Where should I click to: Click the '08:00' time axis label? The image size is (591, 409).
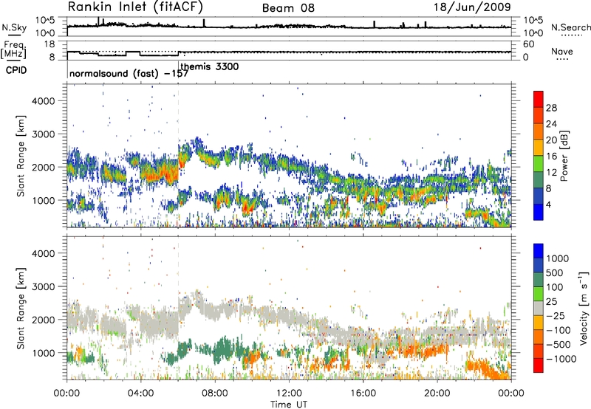coord(215,393)
